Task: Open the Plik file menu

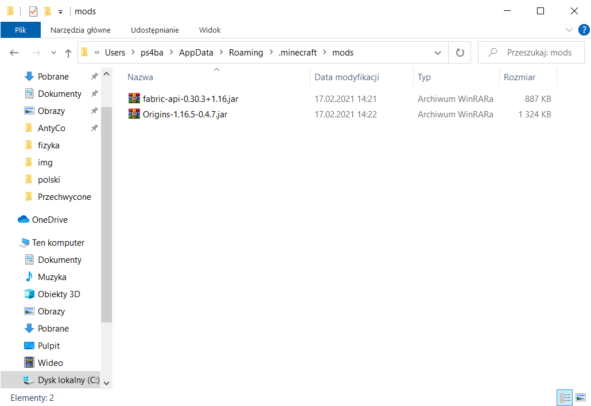Action: click(20, 30)
